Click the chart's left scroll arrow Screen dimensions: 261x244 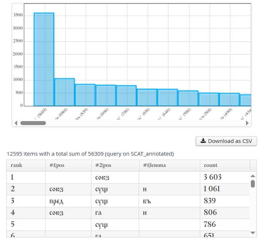tap(16, 123)
